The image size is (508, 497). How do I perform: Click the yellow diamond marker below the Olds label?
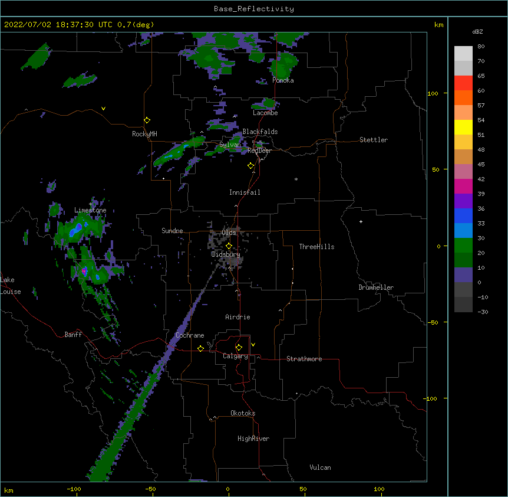tap(229, 246)
